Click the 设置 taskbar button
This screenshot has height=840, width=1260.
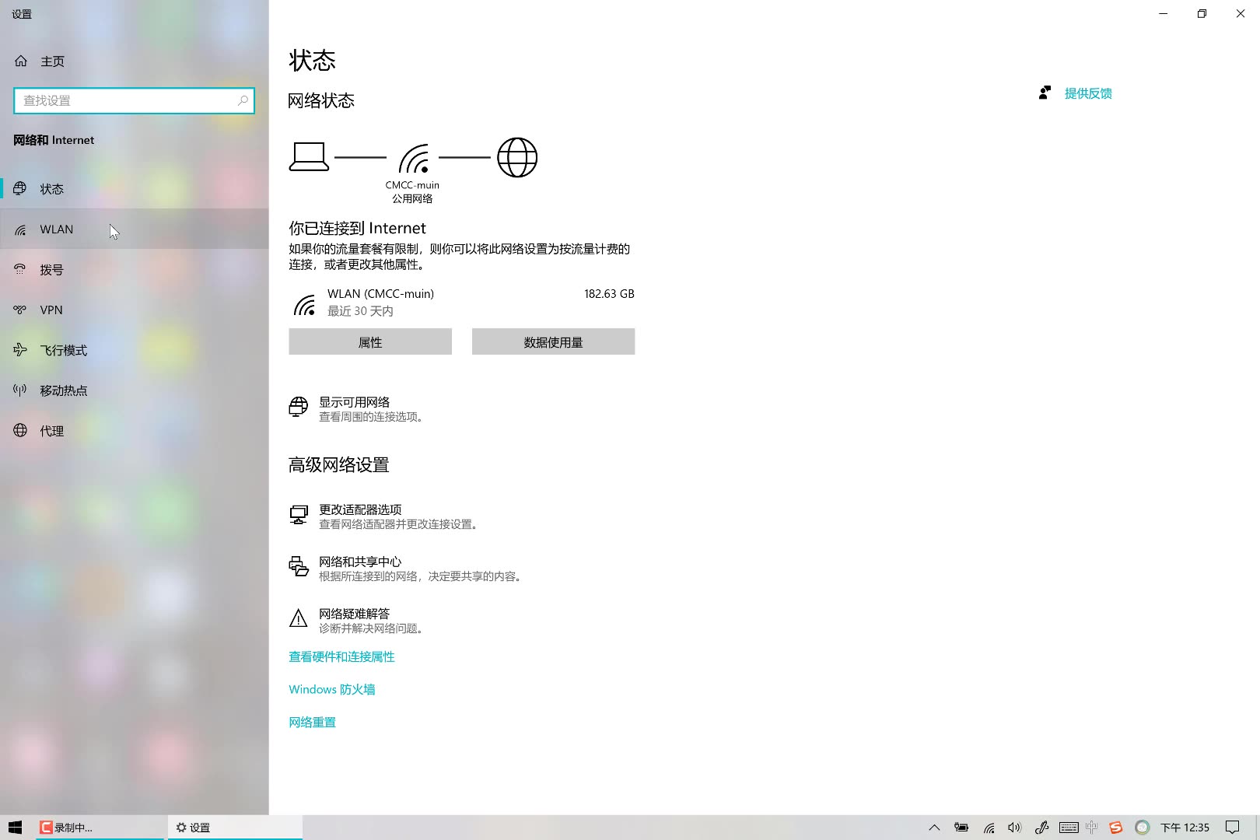pos(235,828)
